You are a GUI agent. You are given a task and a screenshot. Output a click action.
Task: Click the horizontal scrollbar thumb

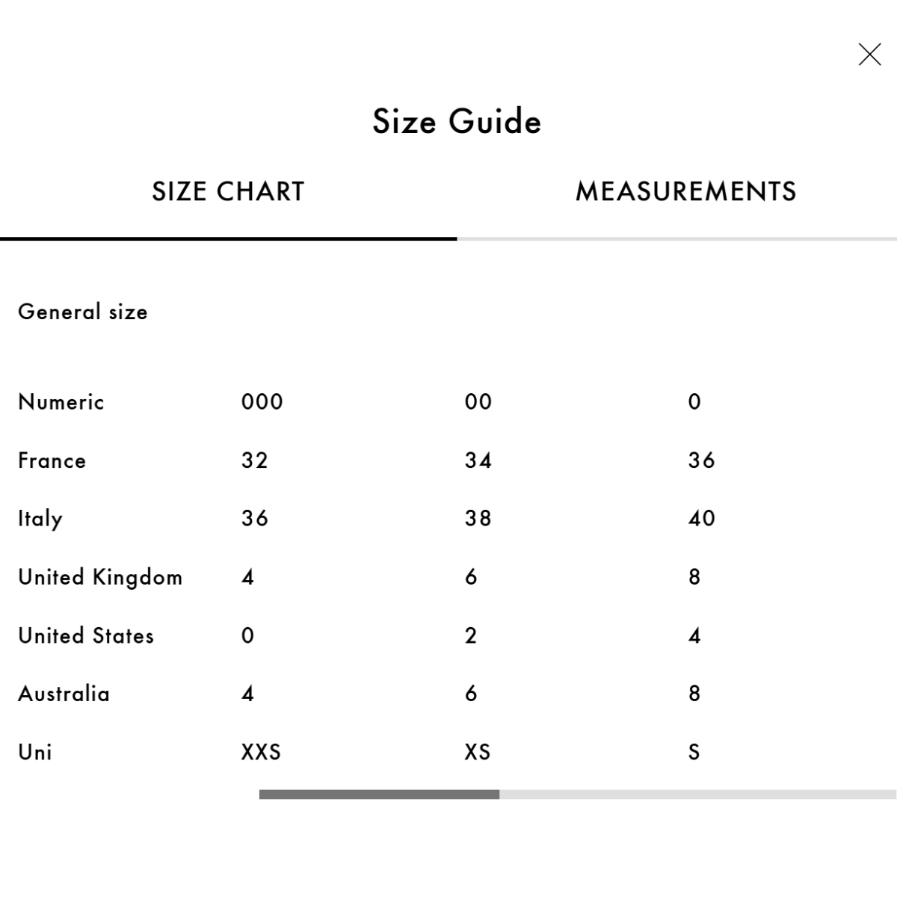(x=379, y=795)
